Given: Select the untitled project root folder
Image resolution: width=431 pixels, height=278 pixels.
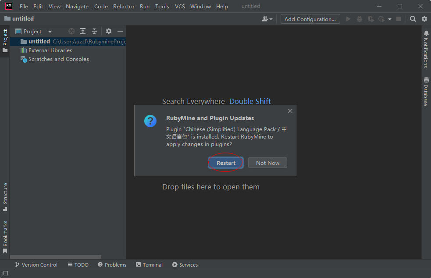Looking at the screenshot, I should (68, 42).
